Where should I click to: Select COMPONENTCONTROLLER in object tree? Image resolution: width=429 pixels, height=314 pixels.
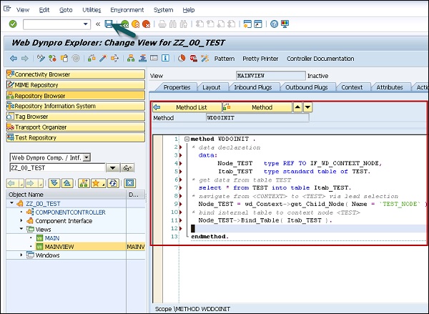70,212
